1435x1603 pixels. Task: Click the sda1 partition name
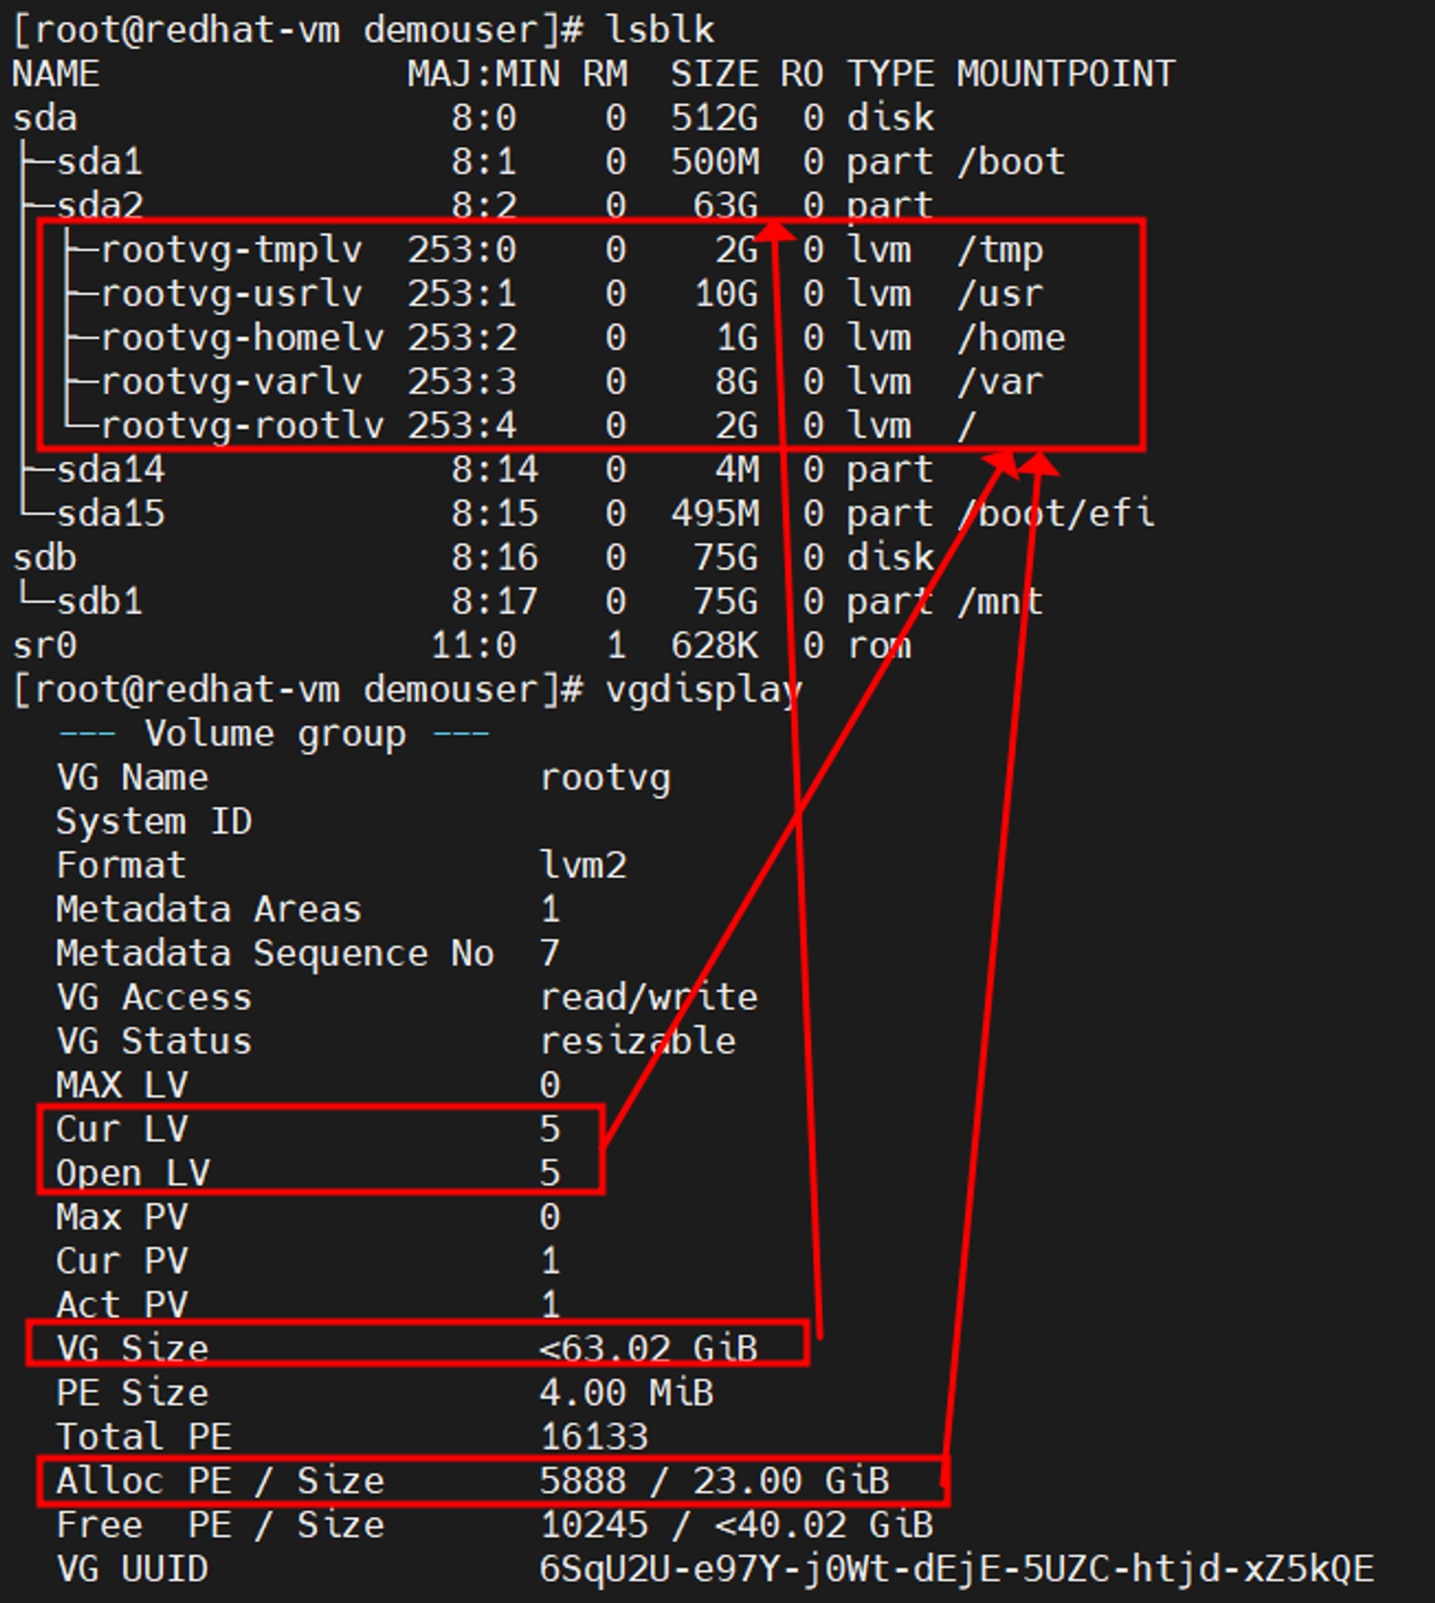[99, 162]
